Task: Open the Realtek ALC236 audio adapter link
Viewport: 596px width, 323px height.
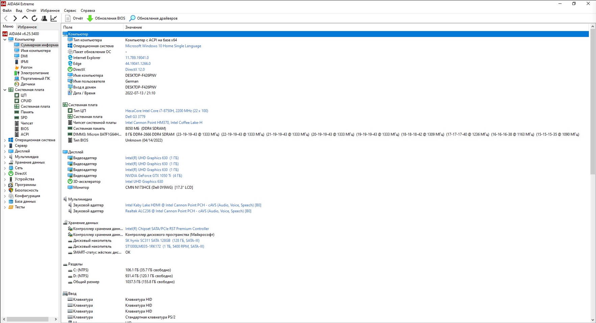Action: click(188, 211)
